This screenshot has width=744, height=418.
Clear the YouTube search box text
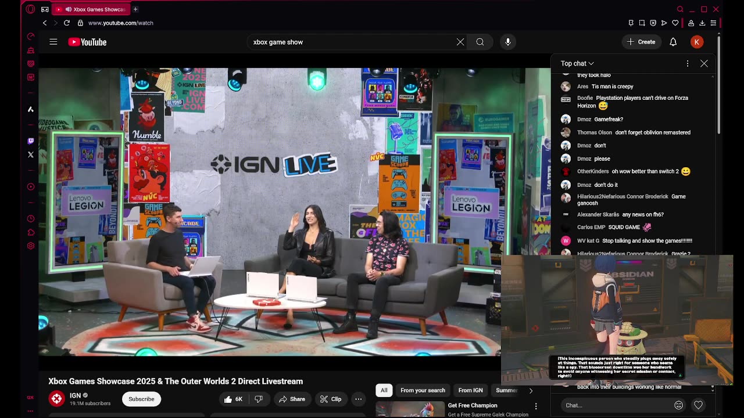[x=460, y=42]
